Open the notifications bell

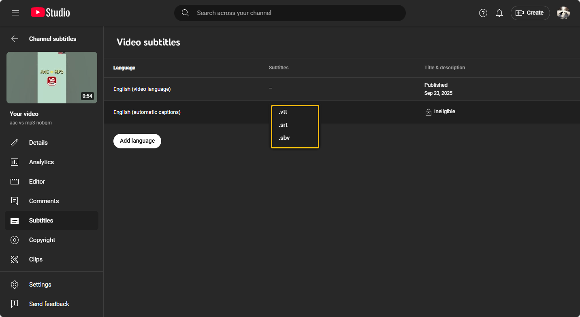[x=499, y=13]
